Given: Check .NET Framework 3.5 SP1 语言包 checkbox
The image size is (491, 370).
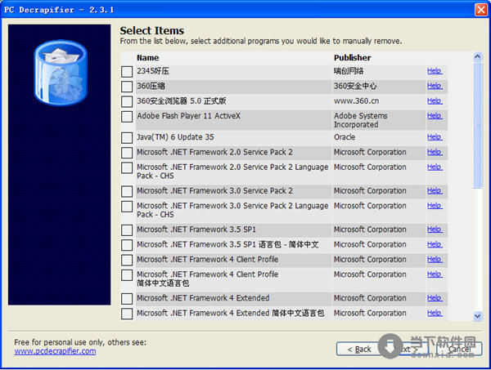Looking at the screenshot, I should [x=127, y=245].
